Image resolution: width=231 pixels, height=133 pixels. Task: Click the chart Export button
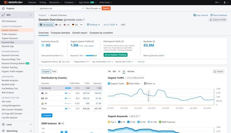click(x=218, y=71)
